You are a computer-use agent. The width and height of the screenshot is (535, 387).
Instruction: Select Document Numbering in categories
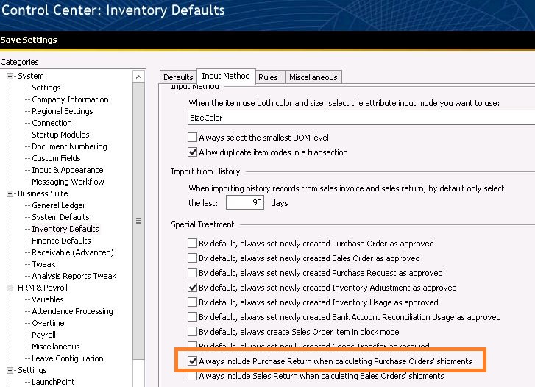71,146
